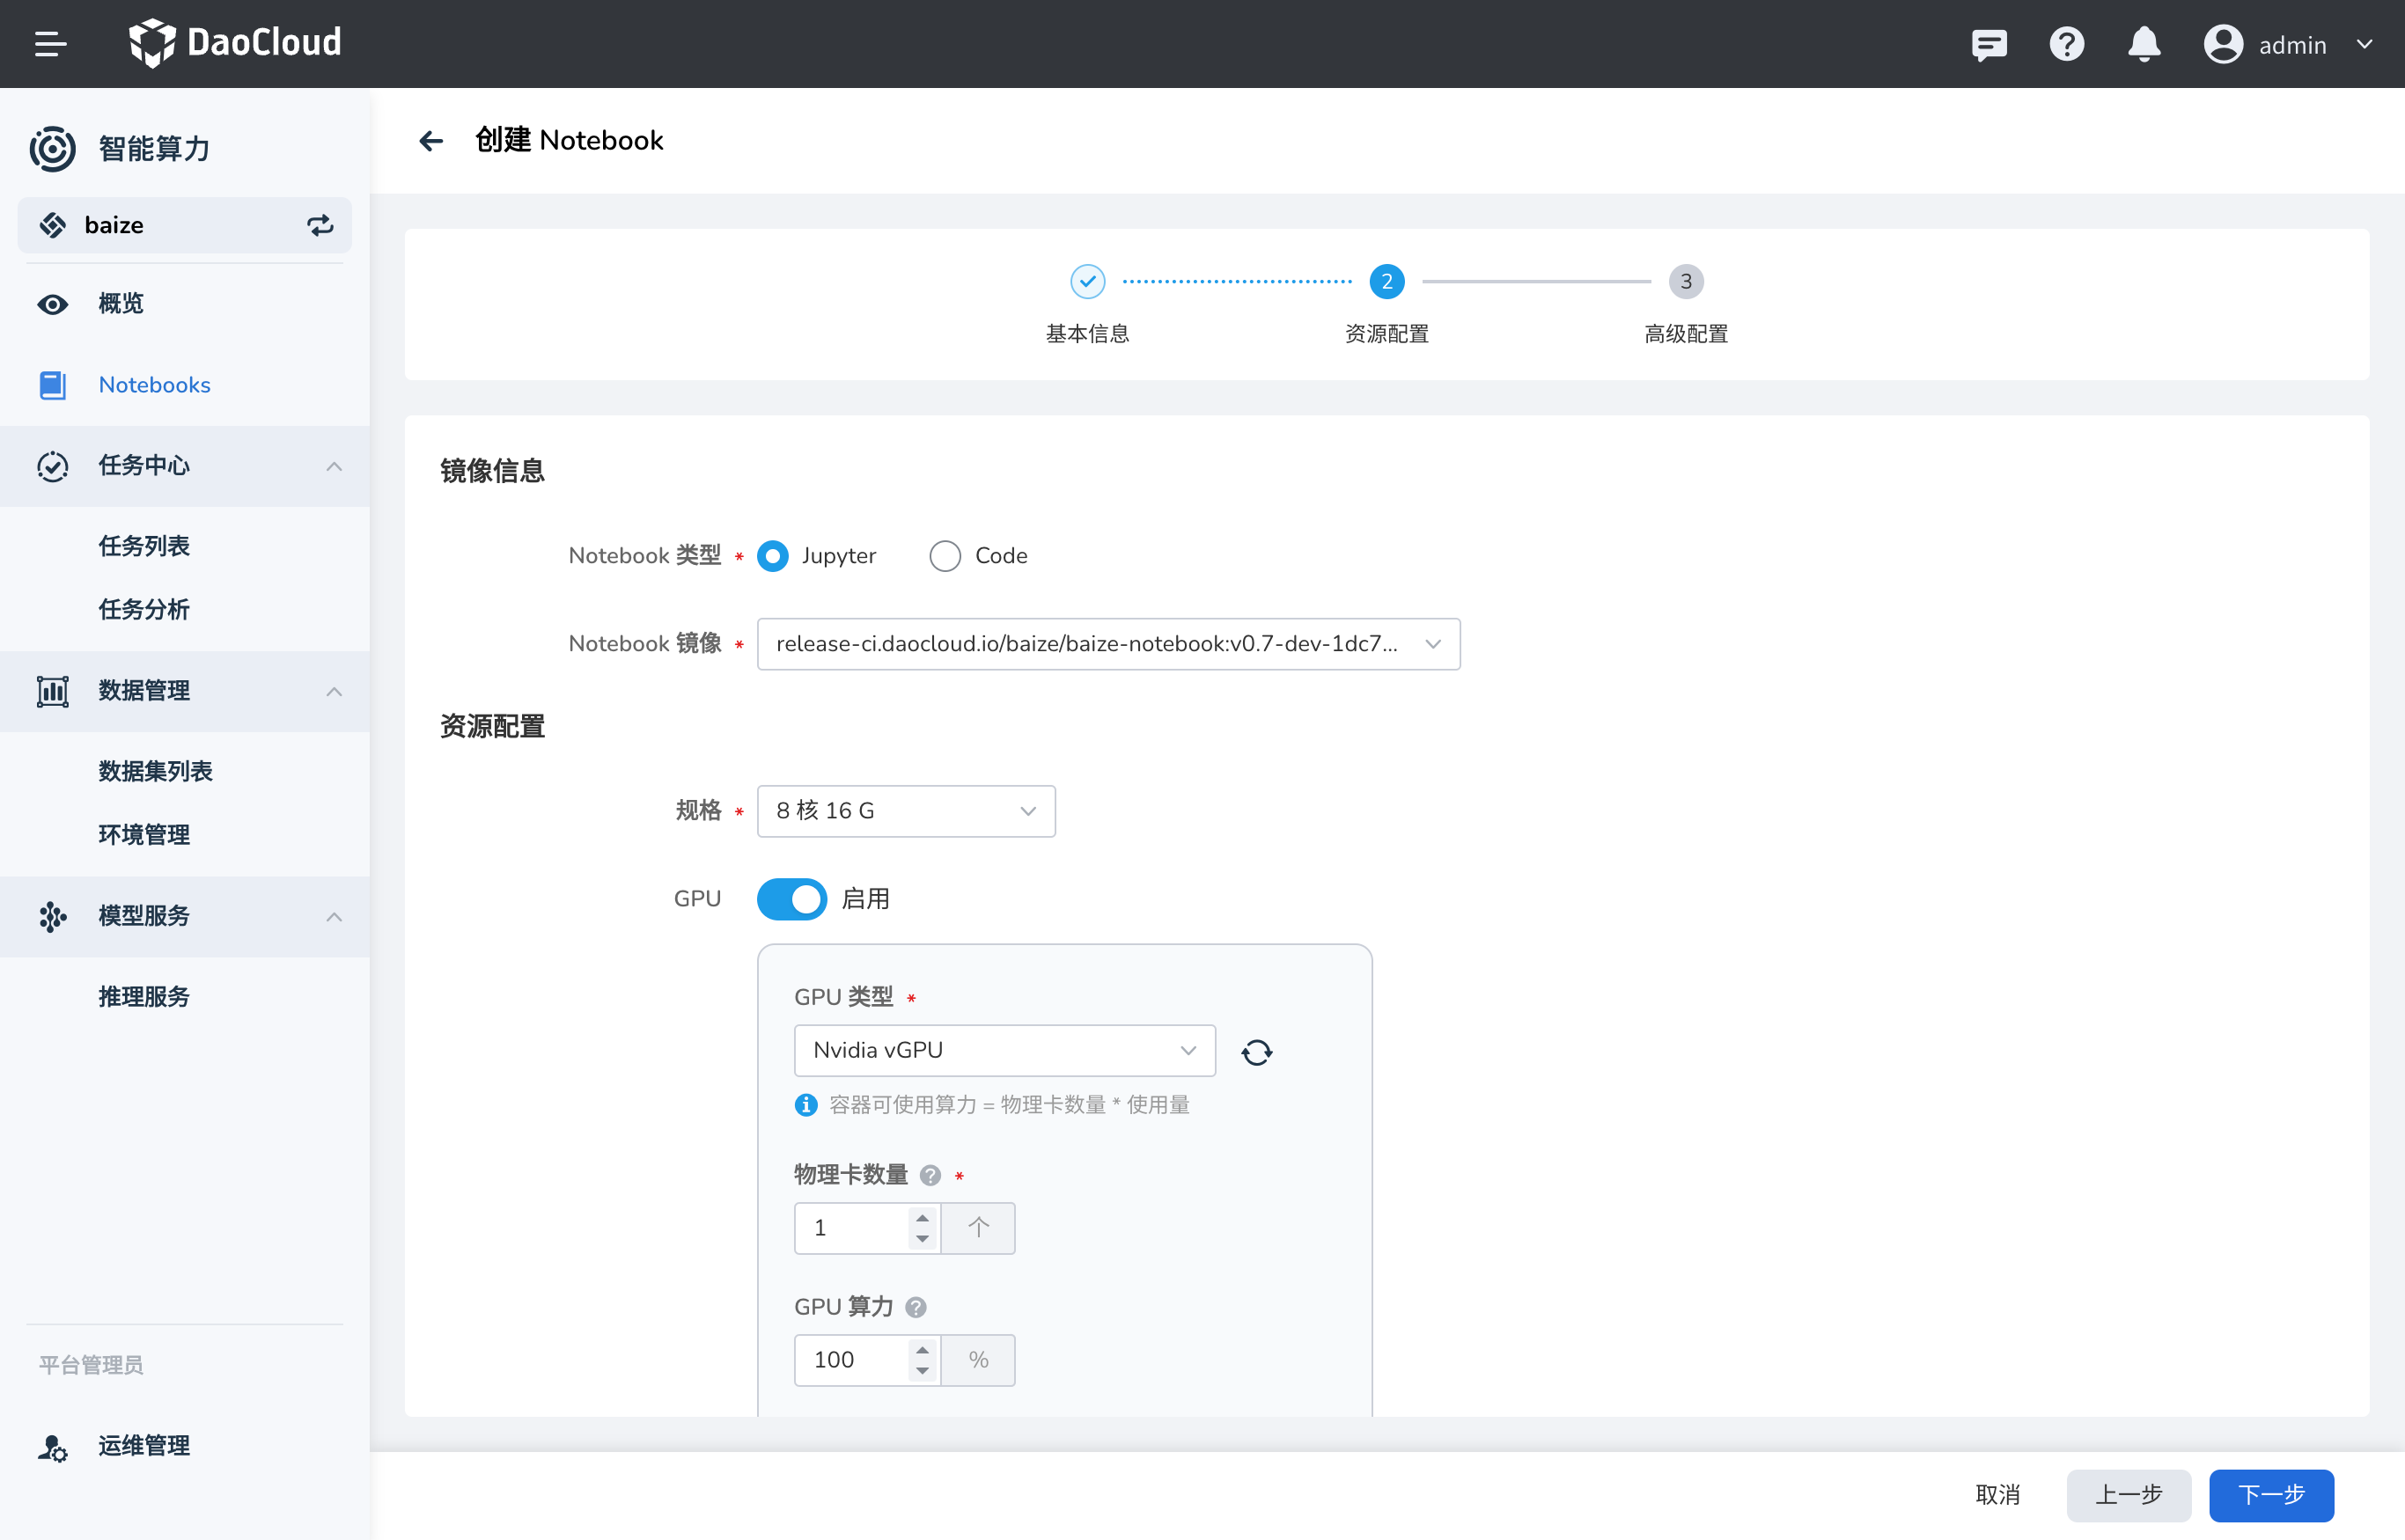The height and width of the screenshot is (1540, 2405).
Task: Click the 下一步 button
Action: pos(2271,1495)
